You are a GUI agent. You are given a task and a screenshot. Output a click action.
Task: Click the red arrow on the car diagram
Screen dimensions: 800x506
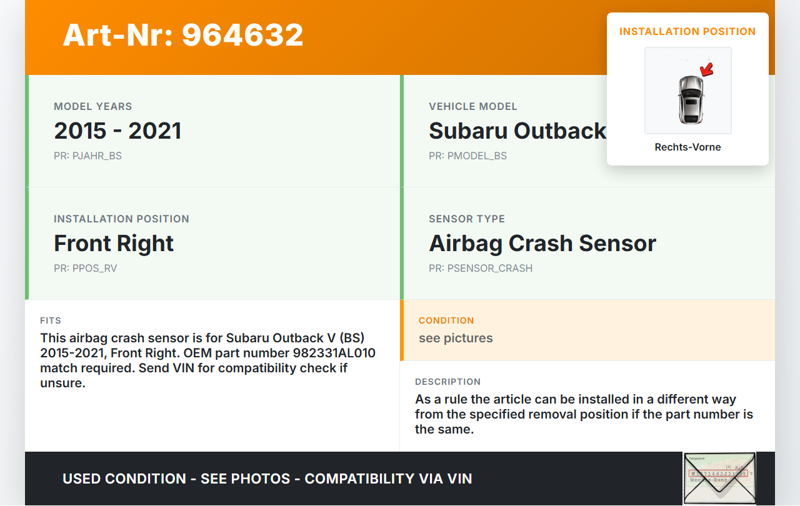pos(707,69)
